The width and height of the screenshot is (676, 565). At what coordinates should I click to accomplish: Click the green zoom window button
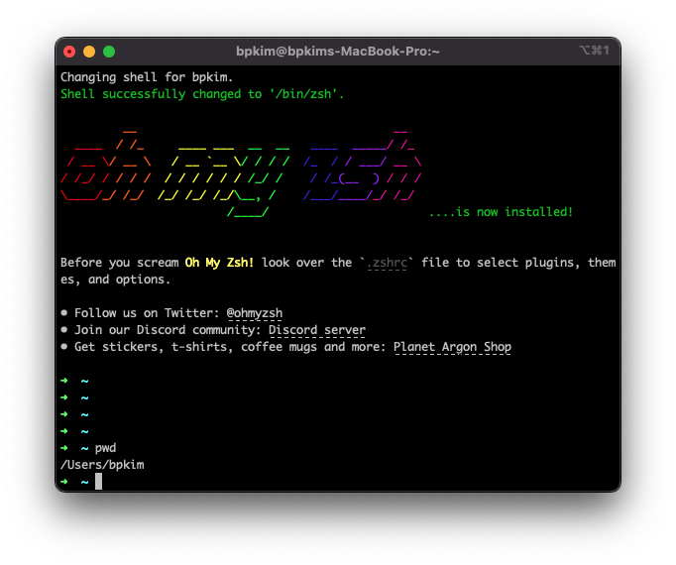(109, 52)
